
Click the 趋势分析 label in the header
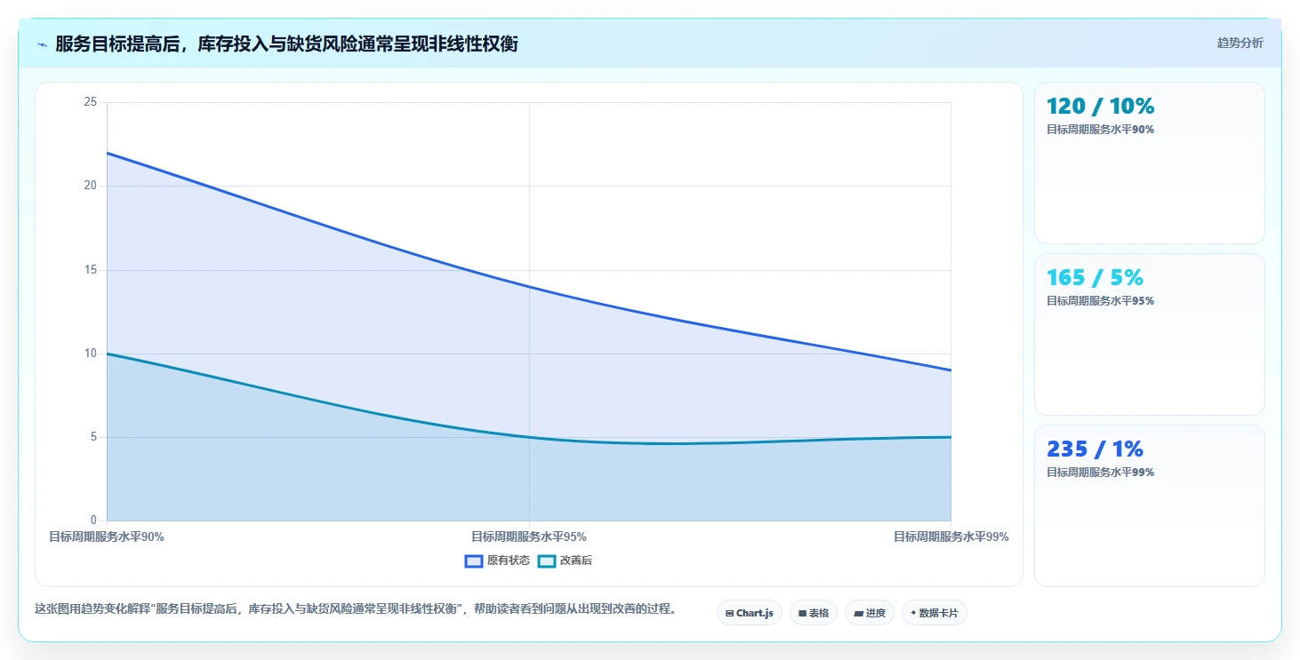pyautogui.click(x=1240, y=43)
